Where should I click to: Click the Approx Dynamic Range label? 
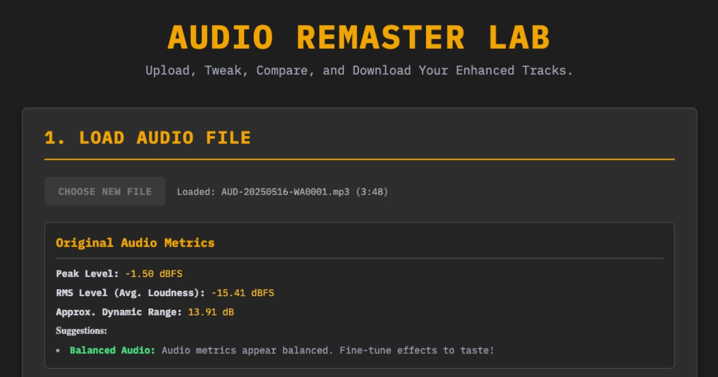(117, 312)
